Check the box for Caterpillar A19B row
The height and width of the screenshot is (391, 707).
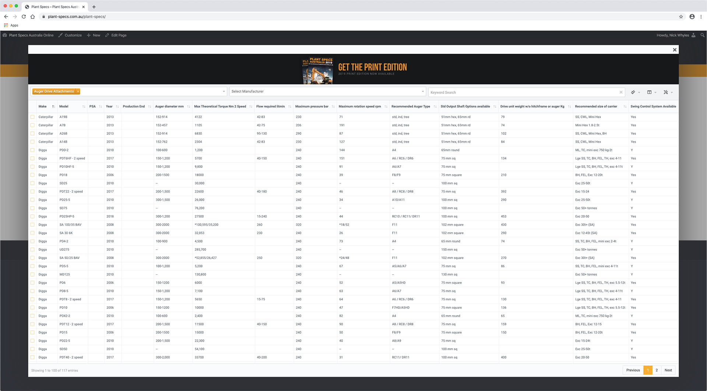[33, 117]
